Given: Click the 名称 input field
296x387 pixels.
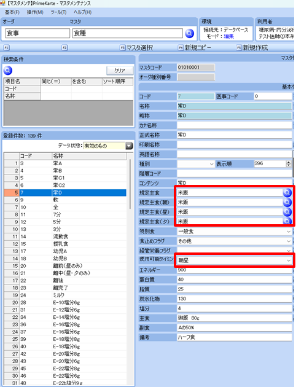Looking at the screenshot, I should (x=235, y=106).
